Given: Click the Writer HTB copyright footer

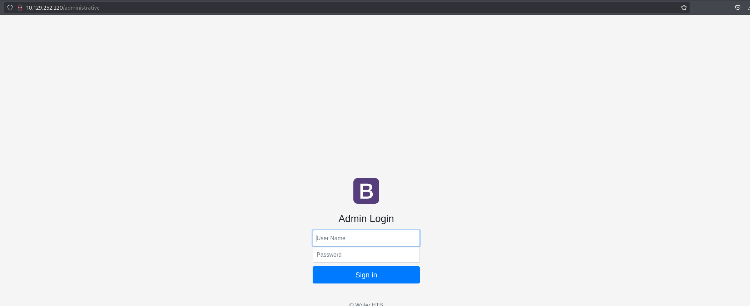Looking at the screenshot, I should (x=366, y=304).
